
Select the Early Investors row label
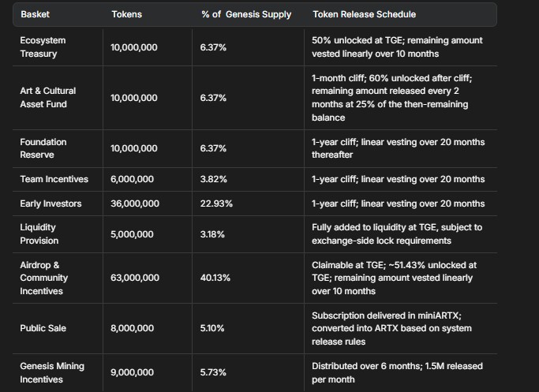point(51,203)
